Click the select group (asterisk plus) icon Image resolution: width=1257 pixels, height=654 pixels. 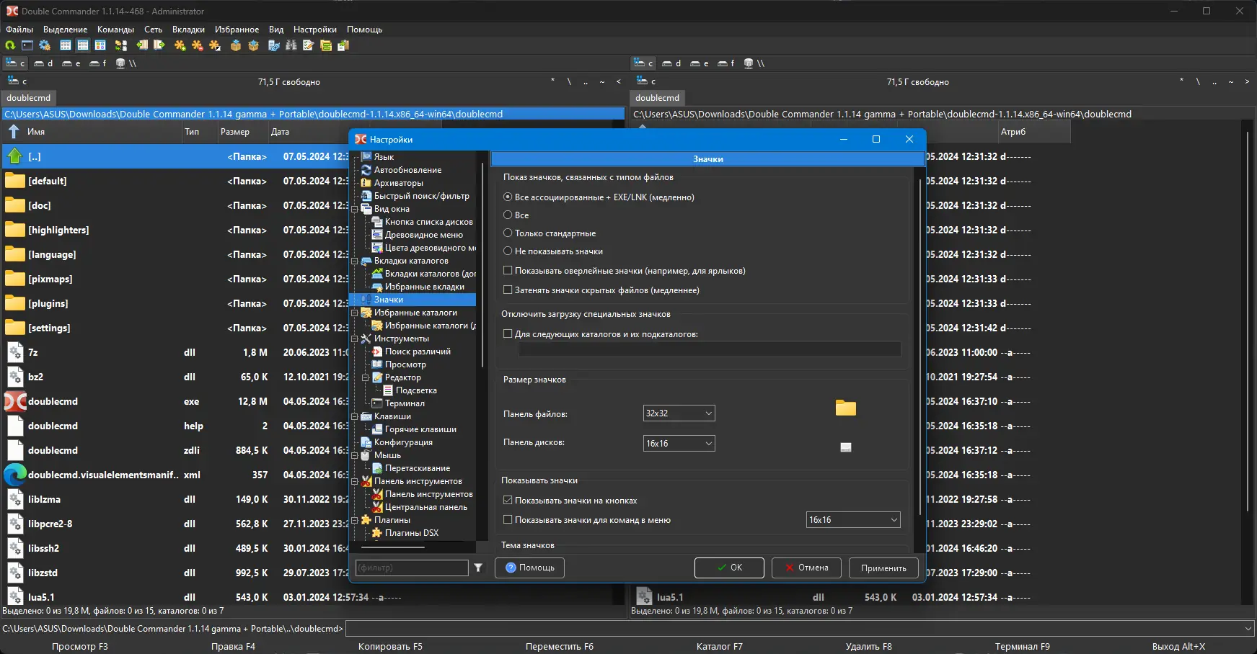(x=180, y=45)
